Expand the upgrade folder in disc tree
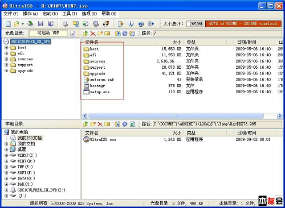This screenshot has height=208, width=285. click(x=6, y=70)
